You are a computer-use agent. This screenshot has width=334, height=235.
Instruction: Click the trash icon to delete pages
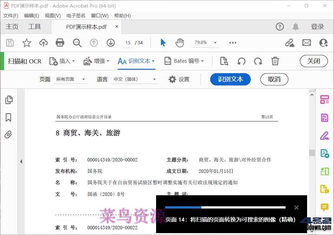pos(275,61)
